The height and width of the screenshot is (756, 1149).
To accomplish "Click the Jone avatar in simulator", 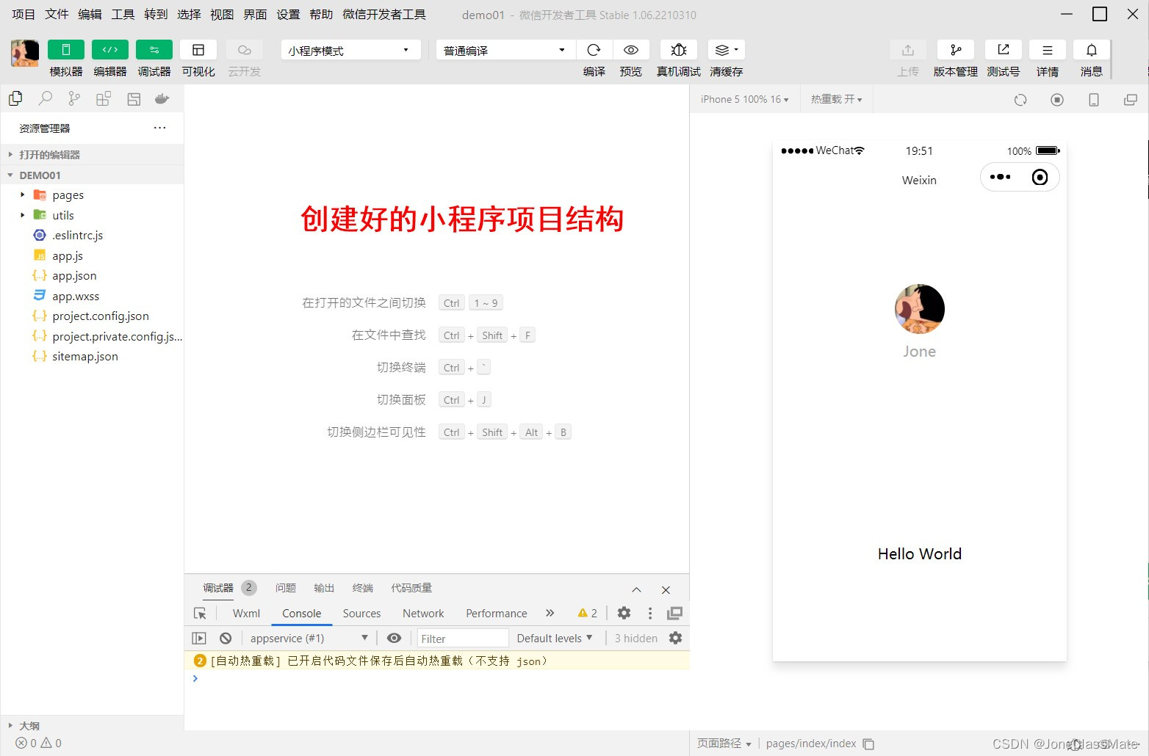I will pyautogui.click(x=919, y=309).
